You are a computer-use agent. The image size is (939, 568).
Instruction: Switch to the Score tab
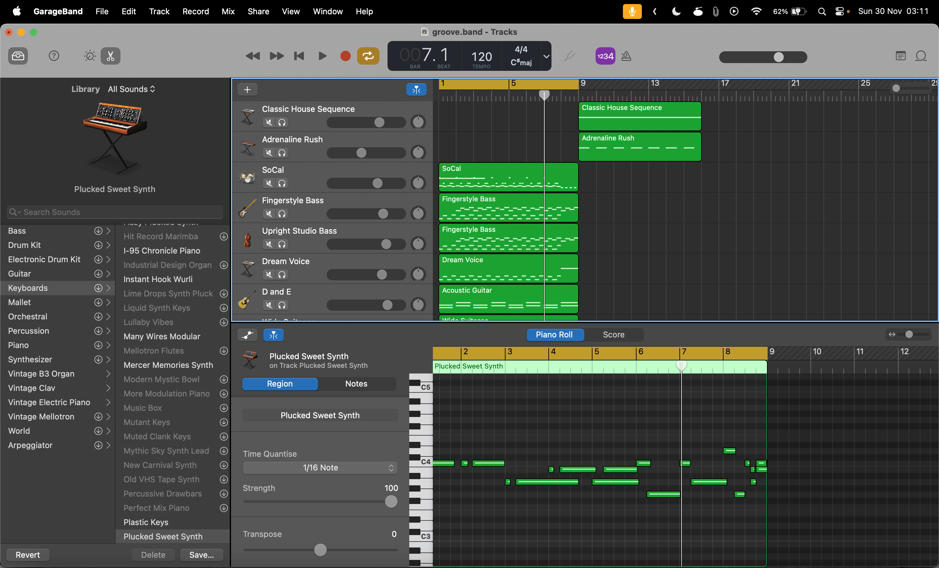614,335
